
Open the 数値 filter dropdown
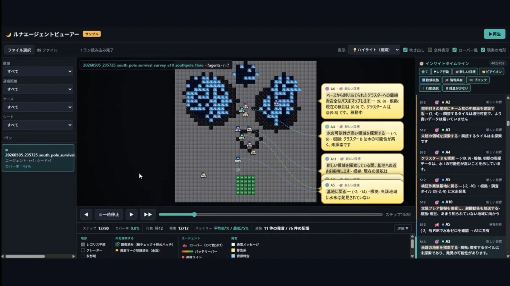coord(38,71)
